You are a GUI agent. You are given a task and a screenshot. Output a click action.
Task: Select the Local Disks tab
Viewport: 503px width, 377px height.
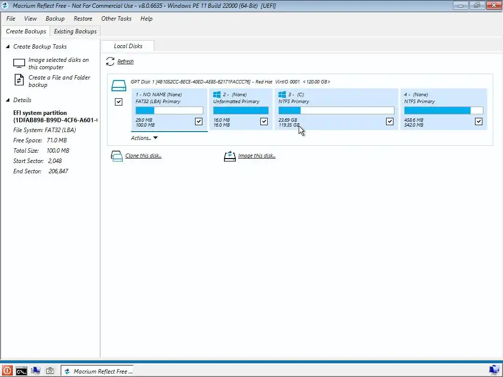click(128, 46)
